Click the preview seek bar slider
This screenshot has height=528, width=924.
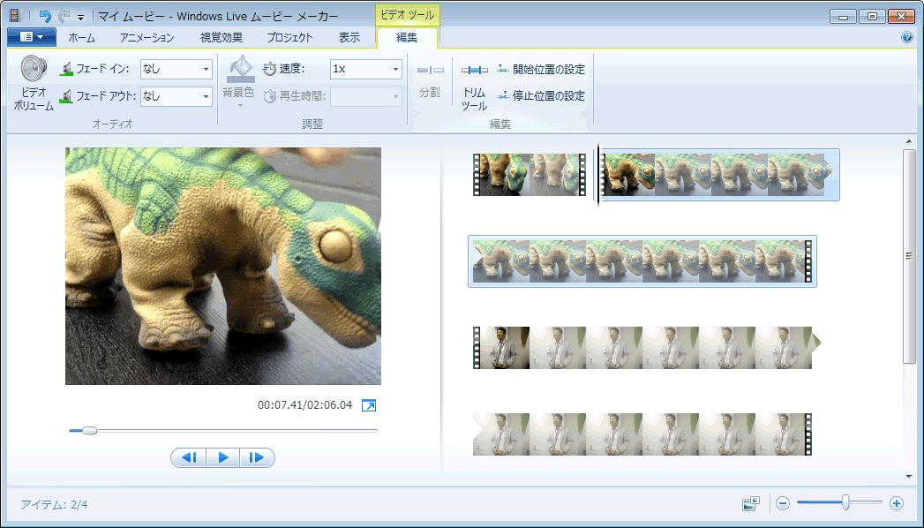[x=89, y=431]
